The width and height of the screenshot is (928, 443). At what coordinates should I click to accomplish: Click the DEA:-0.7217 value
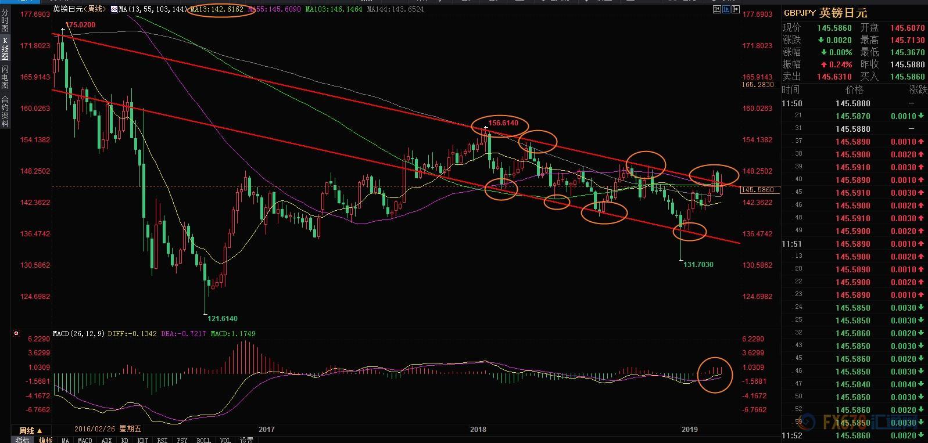point(184,334)
